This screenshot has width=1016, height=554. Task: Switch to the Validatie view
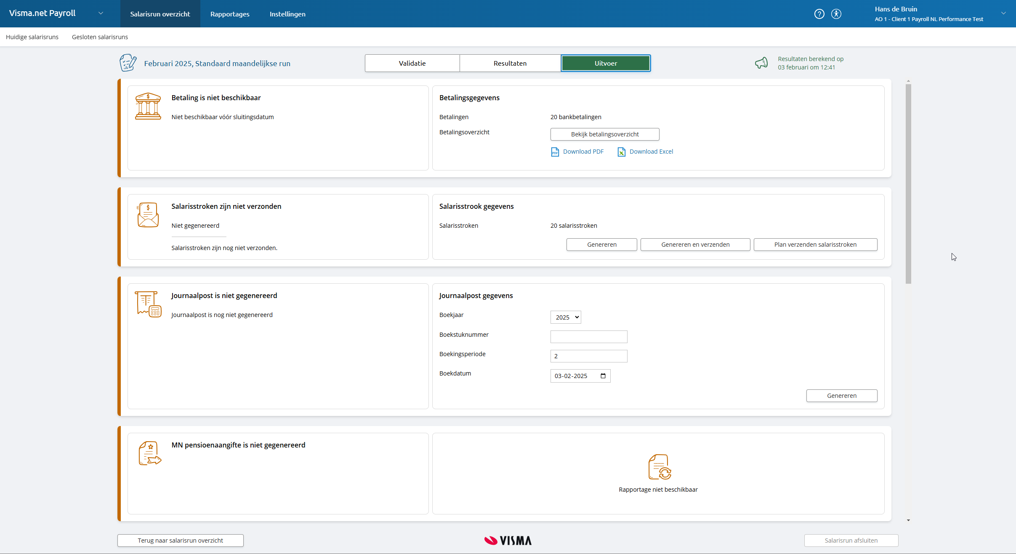[x=412, y=63]
